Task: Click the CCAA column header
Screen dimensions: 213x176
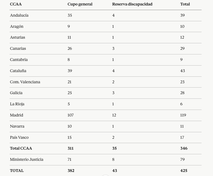Action: (16, 4)
